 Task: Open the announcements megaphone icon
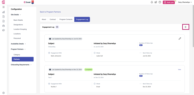[156, 2]
